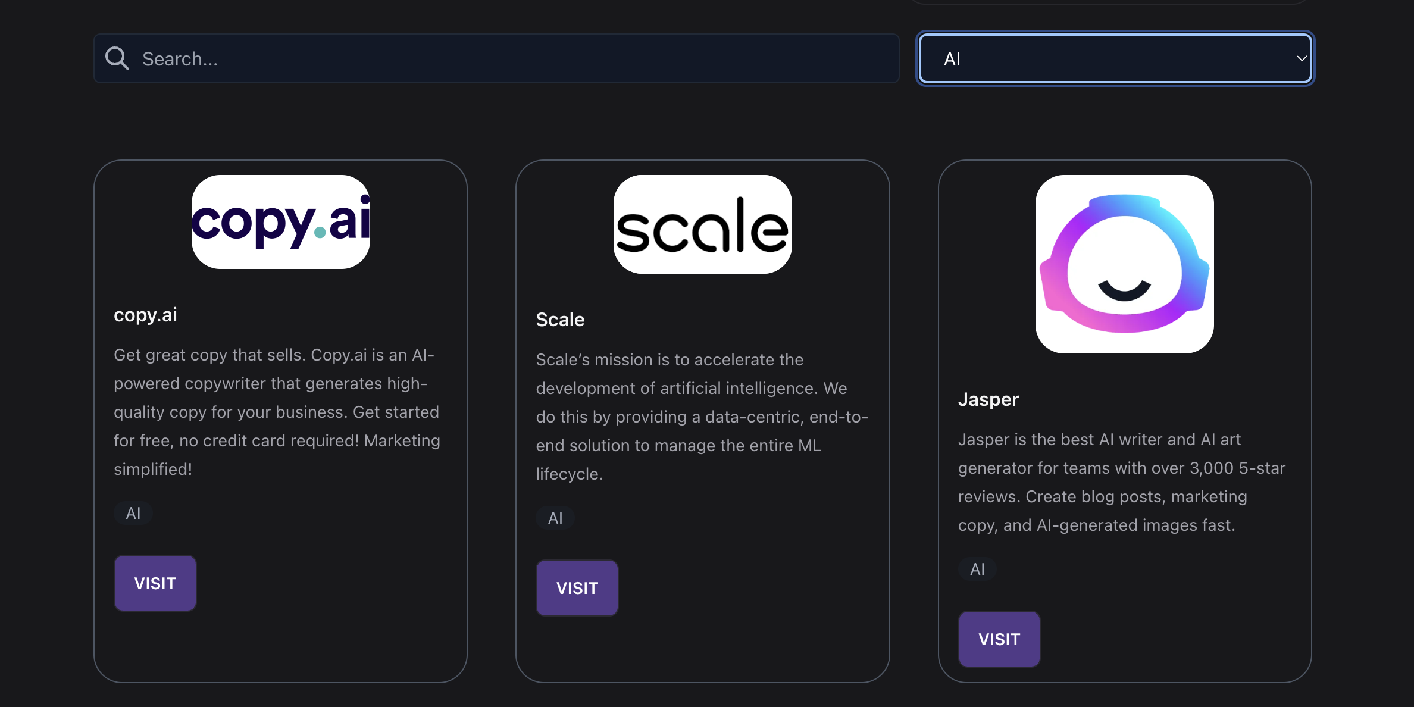Visit the Jasper website
The width and height of the screenshot is (1414, 707).
pyautogui.click(x=999, y=639)
